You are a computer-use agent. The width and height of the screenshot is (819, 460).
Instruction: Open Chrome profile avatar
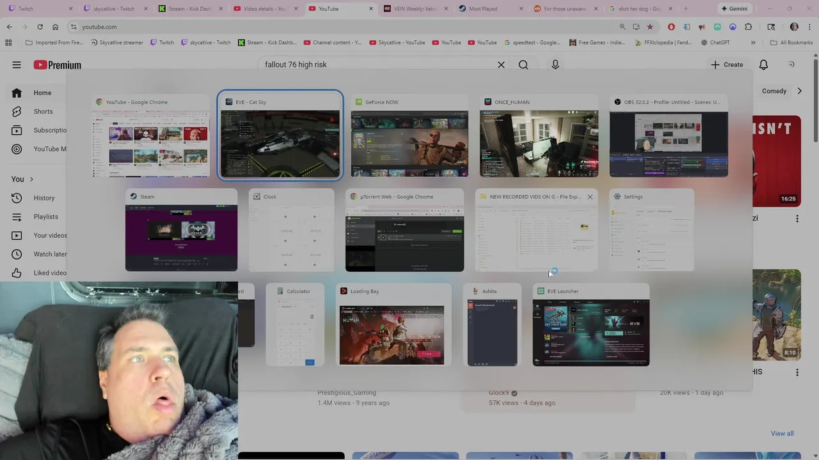pyautogui.click(x=794, y=27)
